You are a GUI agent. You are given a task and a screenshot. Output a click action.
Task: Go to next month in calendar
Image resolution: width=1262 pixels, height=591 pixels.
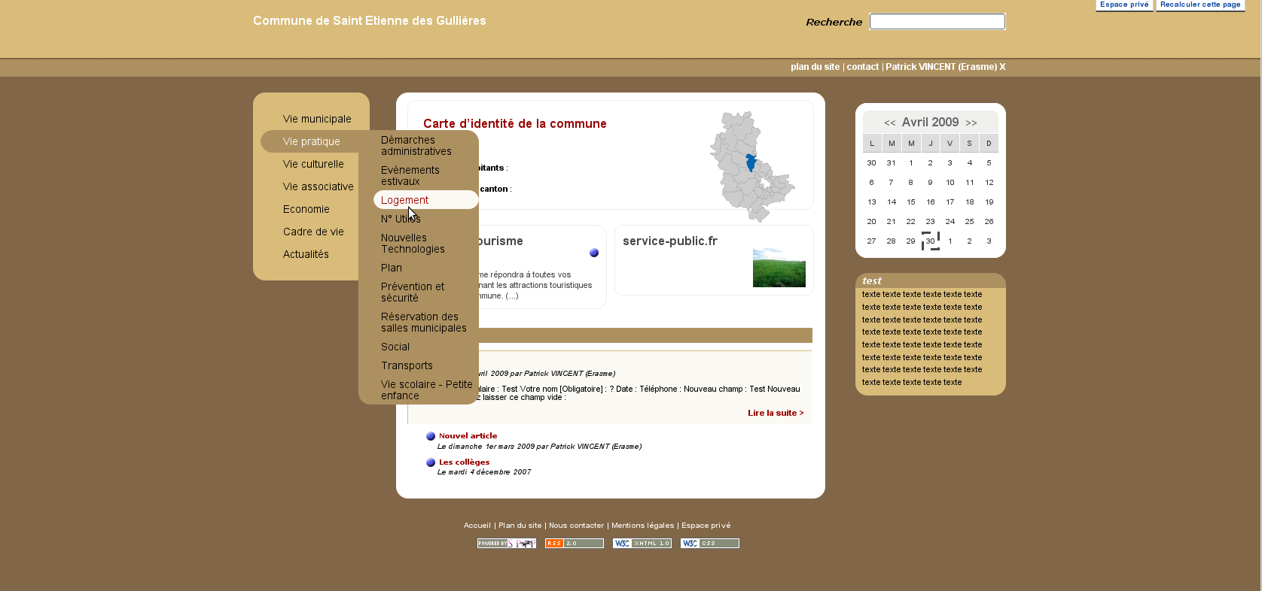(971, 123)
